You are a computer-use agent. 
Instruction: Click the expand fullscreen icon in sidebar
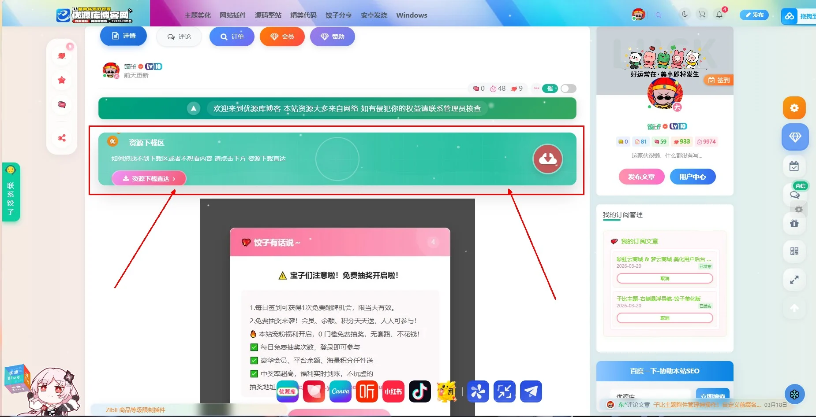click(794, 280)
